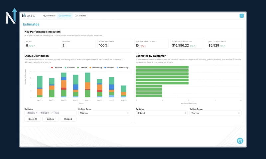The width and height of the screenshot is (266, 159).
Task: Click the NLASER logo in the navbar
Action: click(x=29, y=16)
